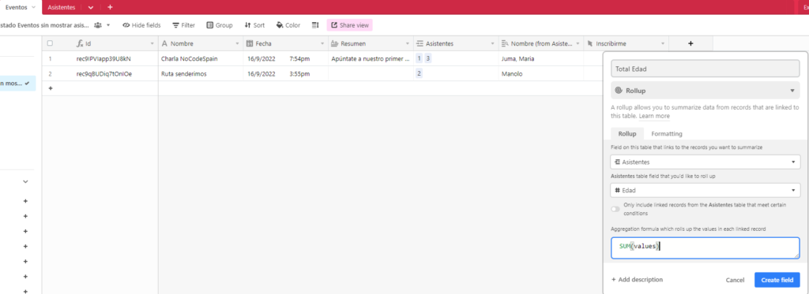Add a new table with plus icon
Screen dimensions: 809x294
click(x=110, y=7)
